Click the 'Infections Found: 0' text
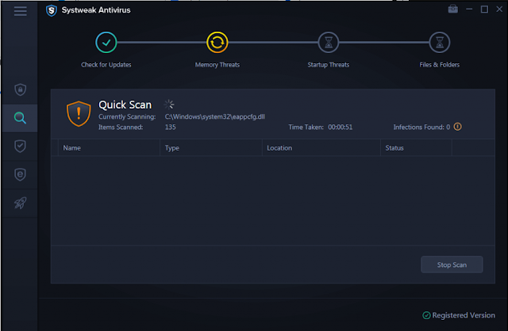508x331 pixels. point(421,127)
